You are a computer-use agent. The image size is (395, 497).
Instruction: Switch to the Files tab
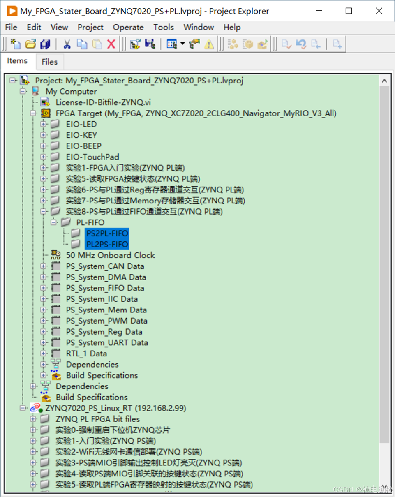point(49,62)
